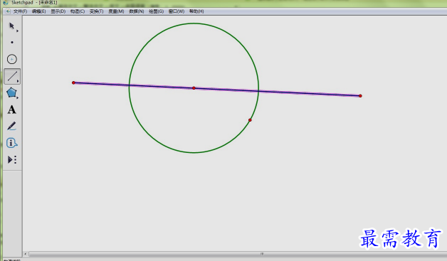The image size is (447, 261).
Task: Select the Point tool
Action: [12, 43]
